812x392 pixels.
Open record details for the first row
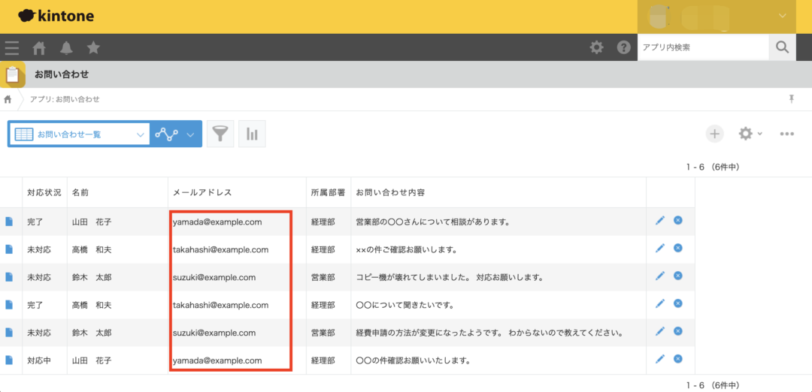[9, 222]
